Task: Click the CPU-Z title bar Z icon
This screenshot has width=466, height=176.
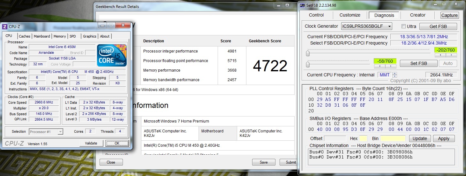Action: coord(5,27)
